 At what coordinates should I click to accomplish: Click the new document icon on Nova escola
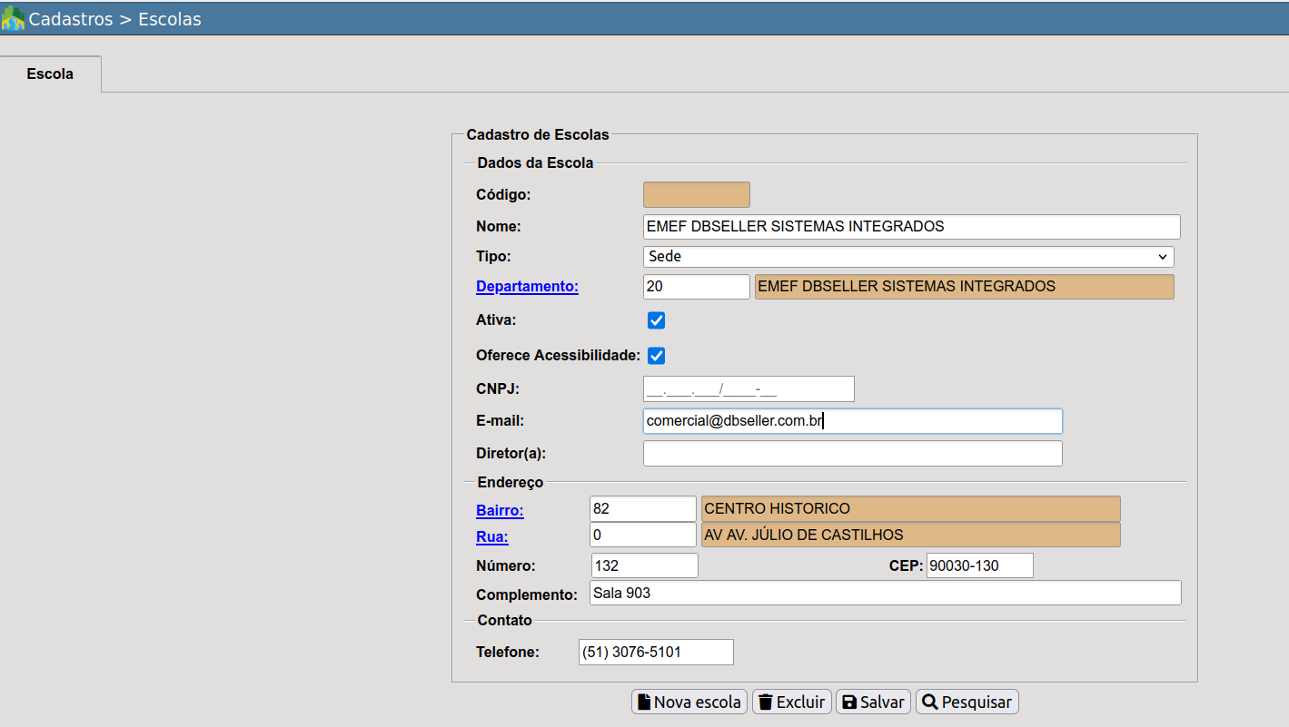click(x=643, y=702)
